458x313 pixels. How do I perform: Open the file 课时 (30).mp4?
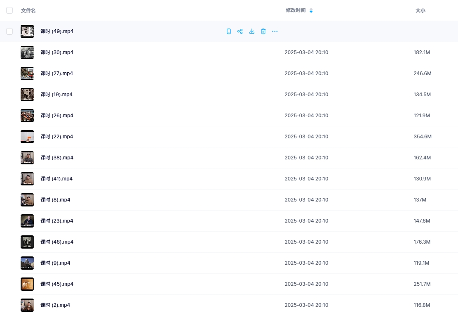click(x=57, y=52)
